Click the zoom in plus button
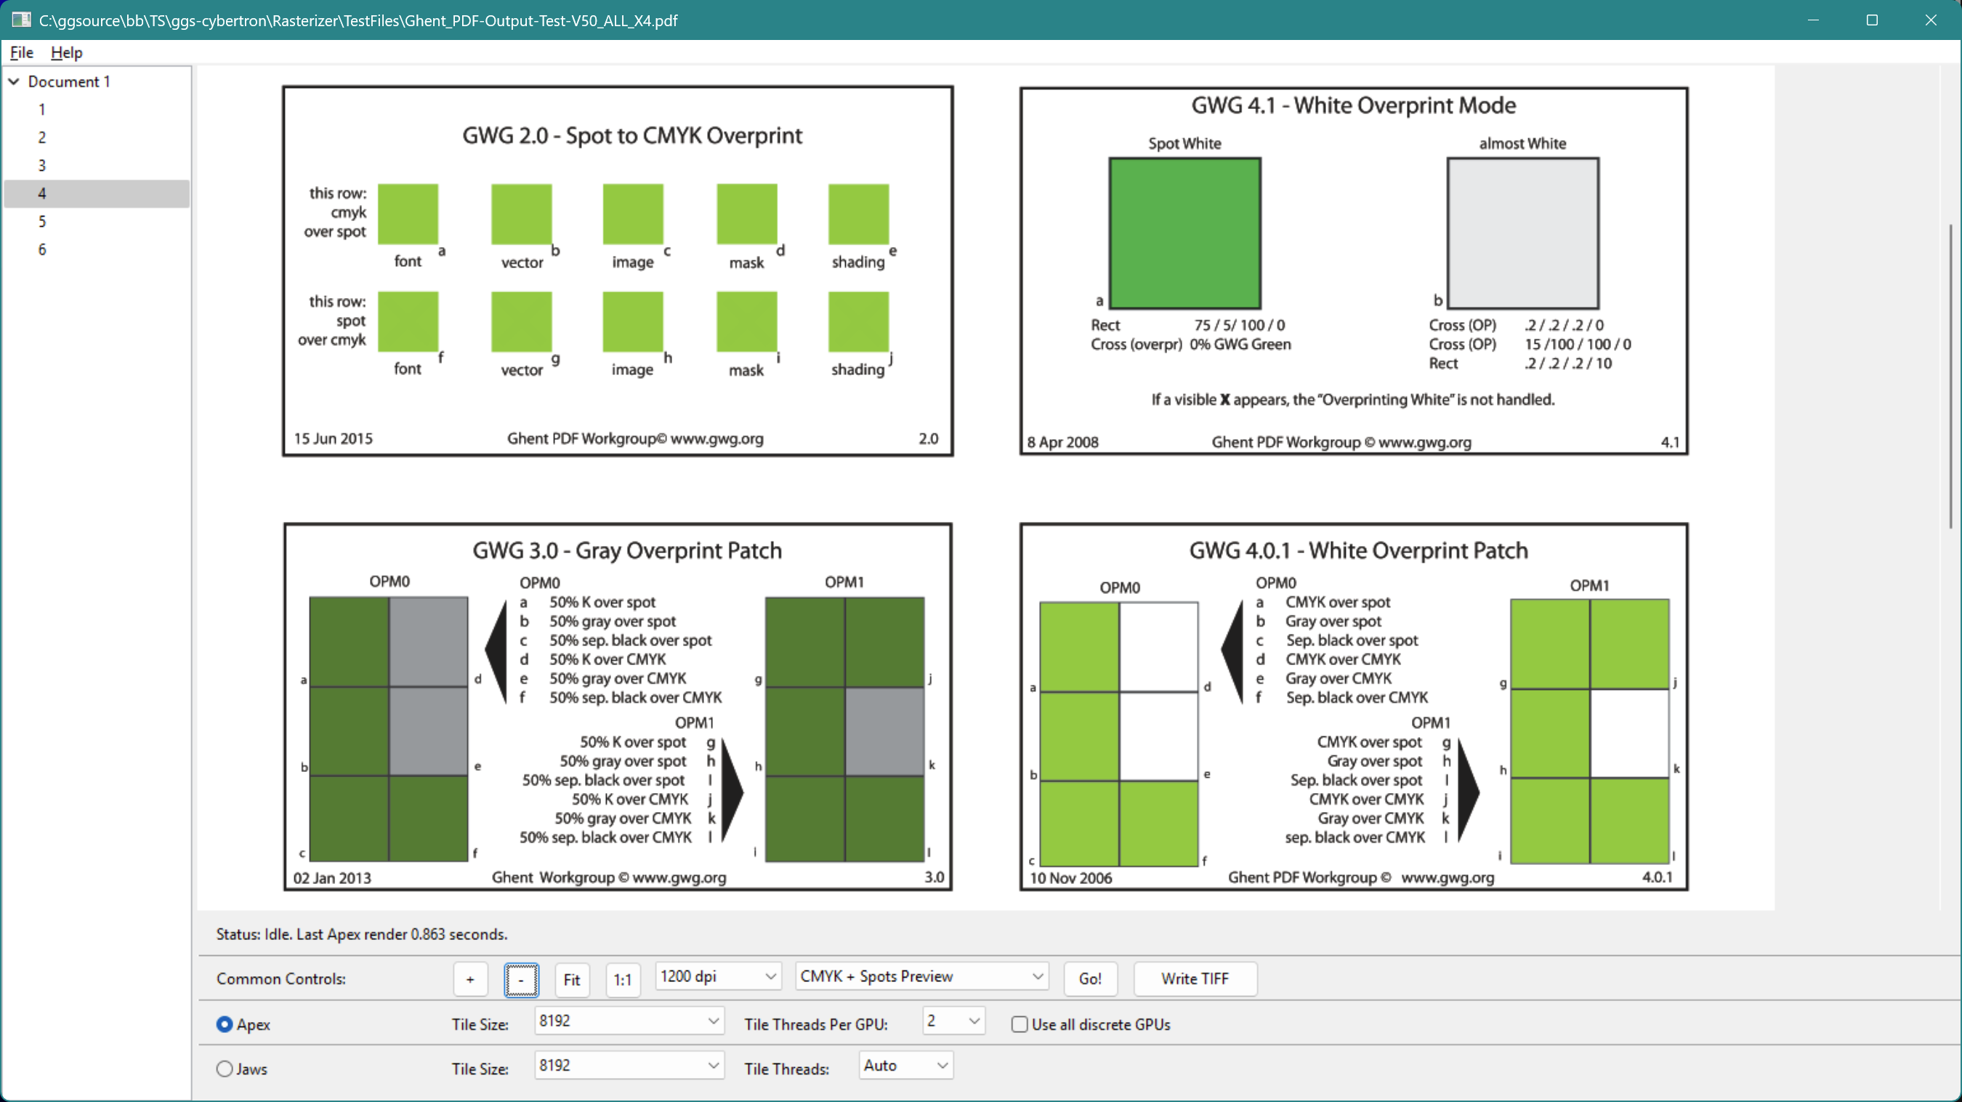 [x=470, y=979]
